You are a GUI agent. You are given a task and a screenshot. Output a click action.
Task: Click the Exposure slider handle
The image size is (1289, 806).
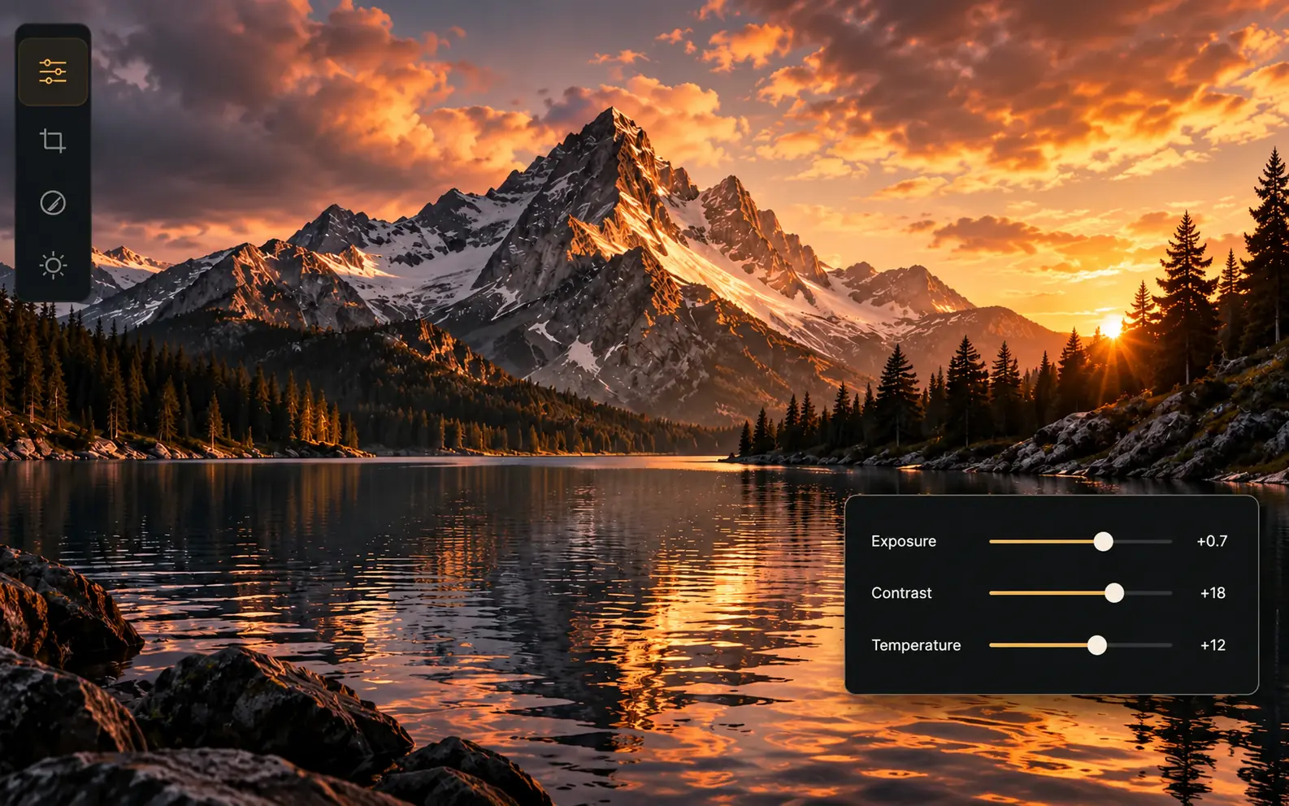[1103, 542]
